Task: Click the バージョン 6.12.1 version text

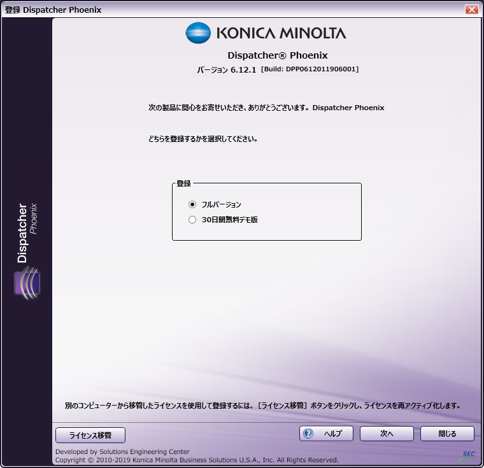Action: coord(227,70)
